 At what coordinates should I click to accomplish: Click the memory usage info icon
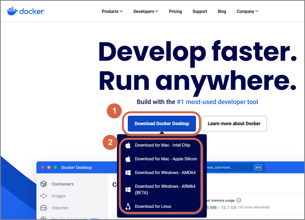click(x=239, y=200)
